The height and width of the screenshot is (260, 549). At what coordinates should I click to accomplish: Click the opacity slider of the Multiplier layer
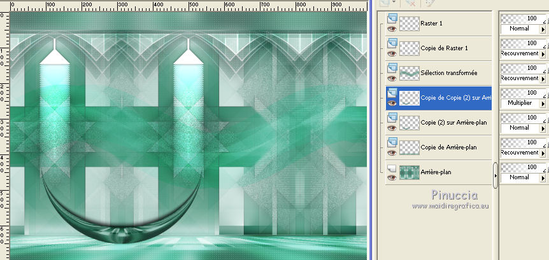pos(523,93)
